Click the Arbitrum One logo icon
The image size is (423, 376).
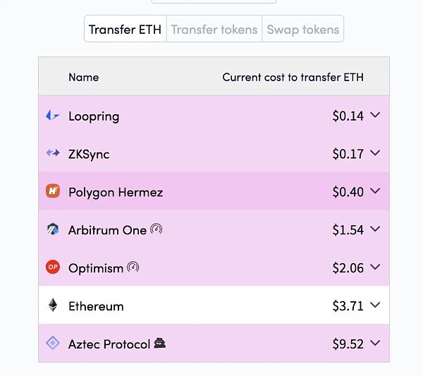pos(52,229)
